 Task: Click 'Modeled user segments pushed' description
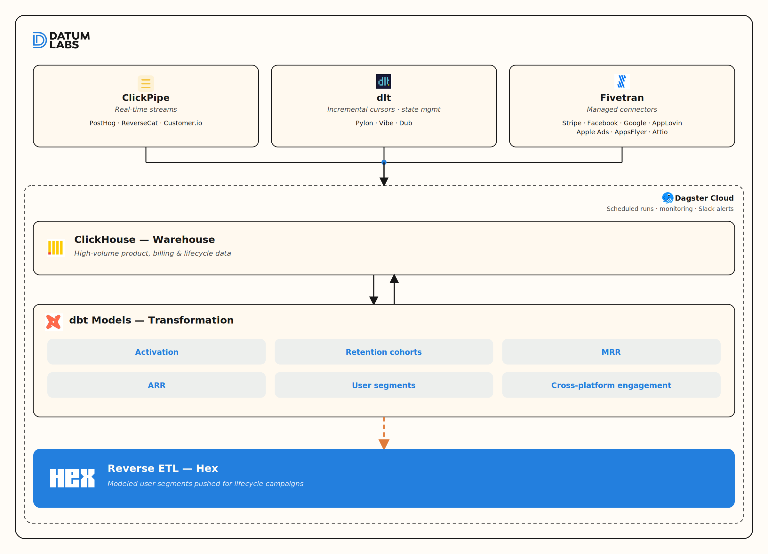[205, 484]
